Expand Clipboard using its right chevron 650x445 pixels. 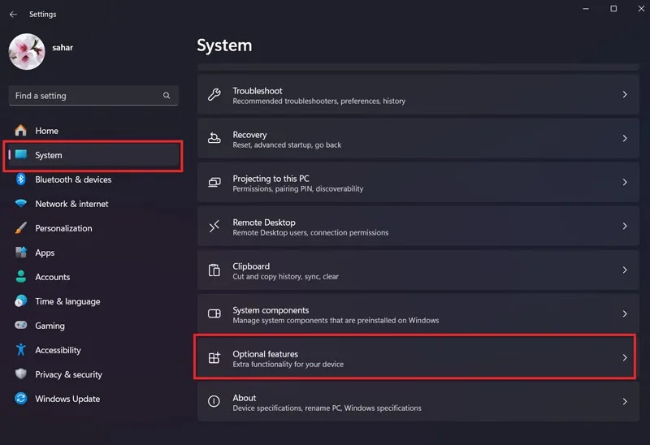coord(625,270)
